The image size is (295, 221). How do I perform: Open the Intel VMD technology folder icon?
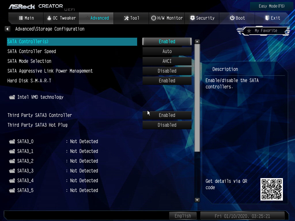point(12,97)
